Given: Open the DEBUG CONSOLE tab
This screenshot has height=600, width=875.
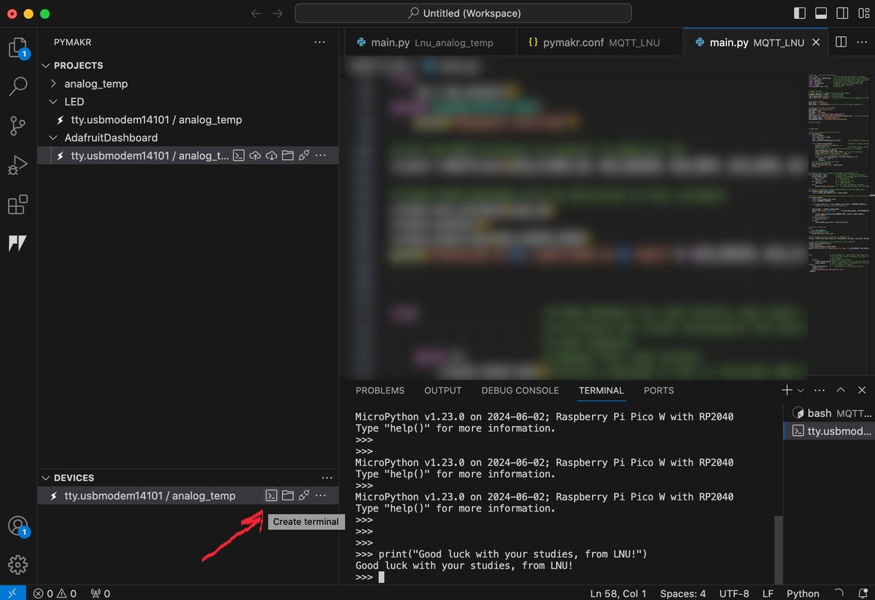Looking at the screenshot, I should point(520,390).
